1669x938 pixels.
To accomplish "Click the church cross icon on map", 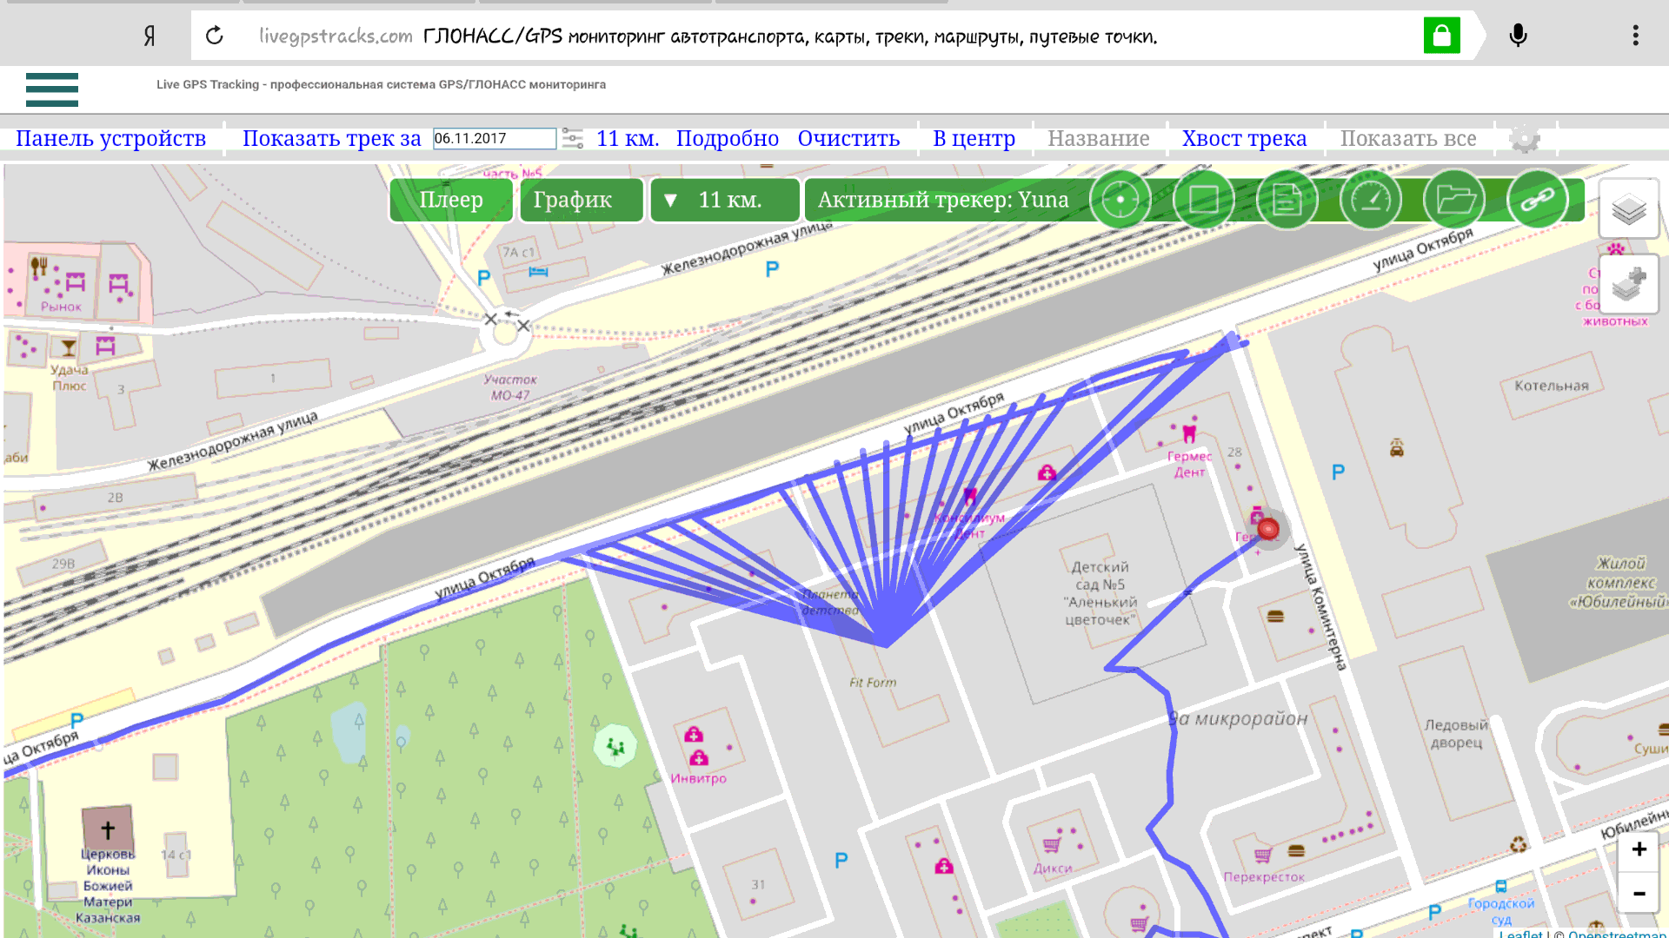I will click(x=108, y=829).
